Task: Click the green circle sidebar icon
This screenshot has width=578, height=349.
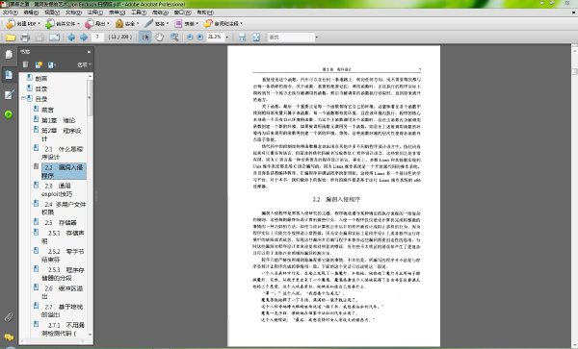Action: tap(9, 114)
